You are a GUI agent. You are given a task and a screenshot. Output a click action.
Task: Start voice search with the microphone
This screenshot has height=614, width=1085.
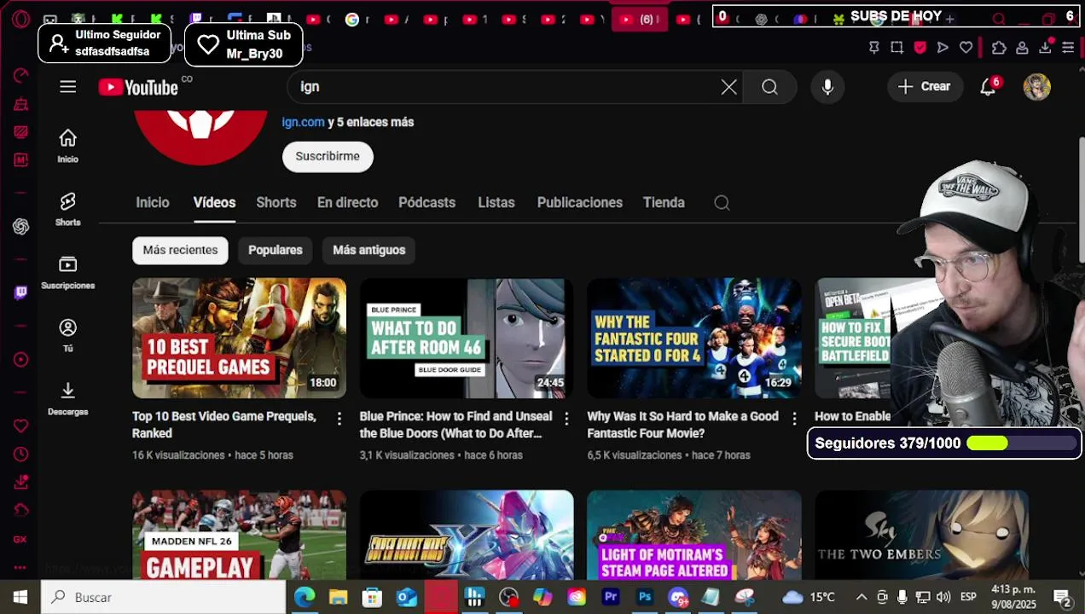click(x=827, y=87)
